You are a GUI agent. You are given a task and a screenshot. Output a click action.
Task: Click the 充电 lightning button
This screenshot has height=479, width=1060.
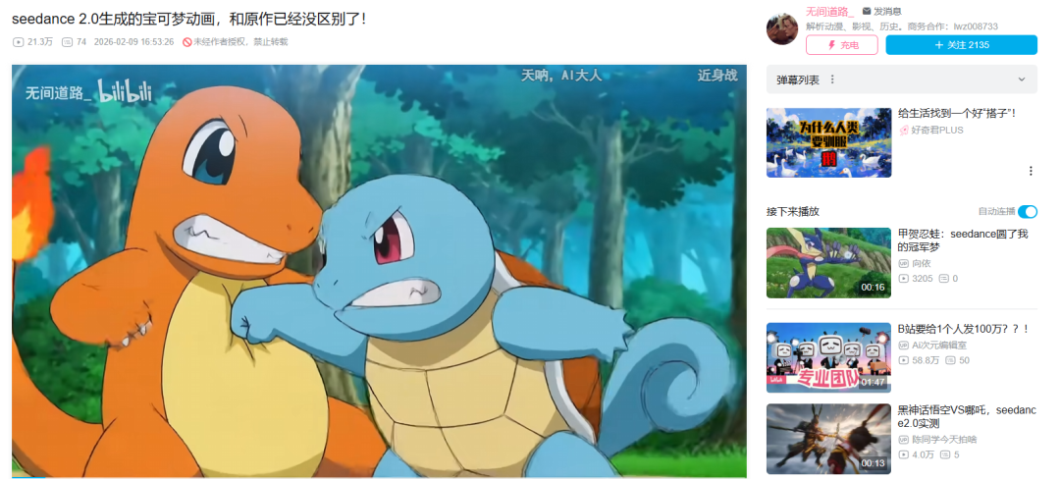[842, 45]
